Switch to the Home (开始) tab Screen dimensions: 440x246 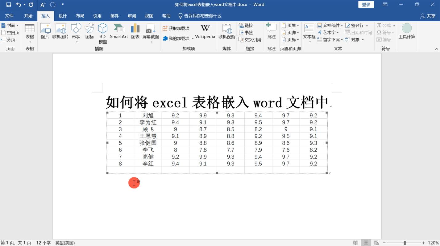point(28,16)
